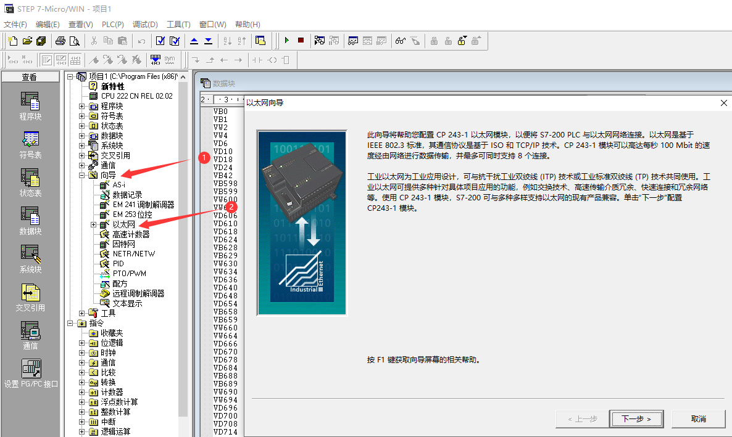
Task: Expand the 工具 tree node
Action: 81,313
